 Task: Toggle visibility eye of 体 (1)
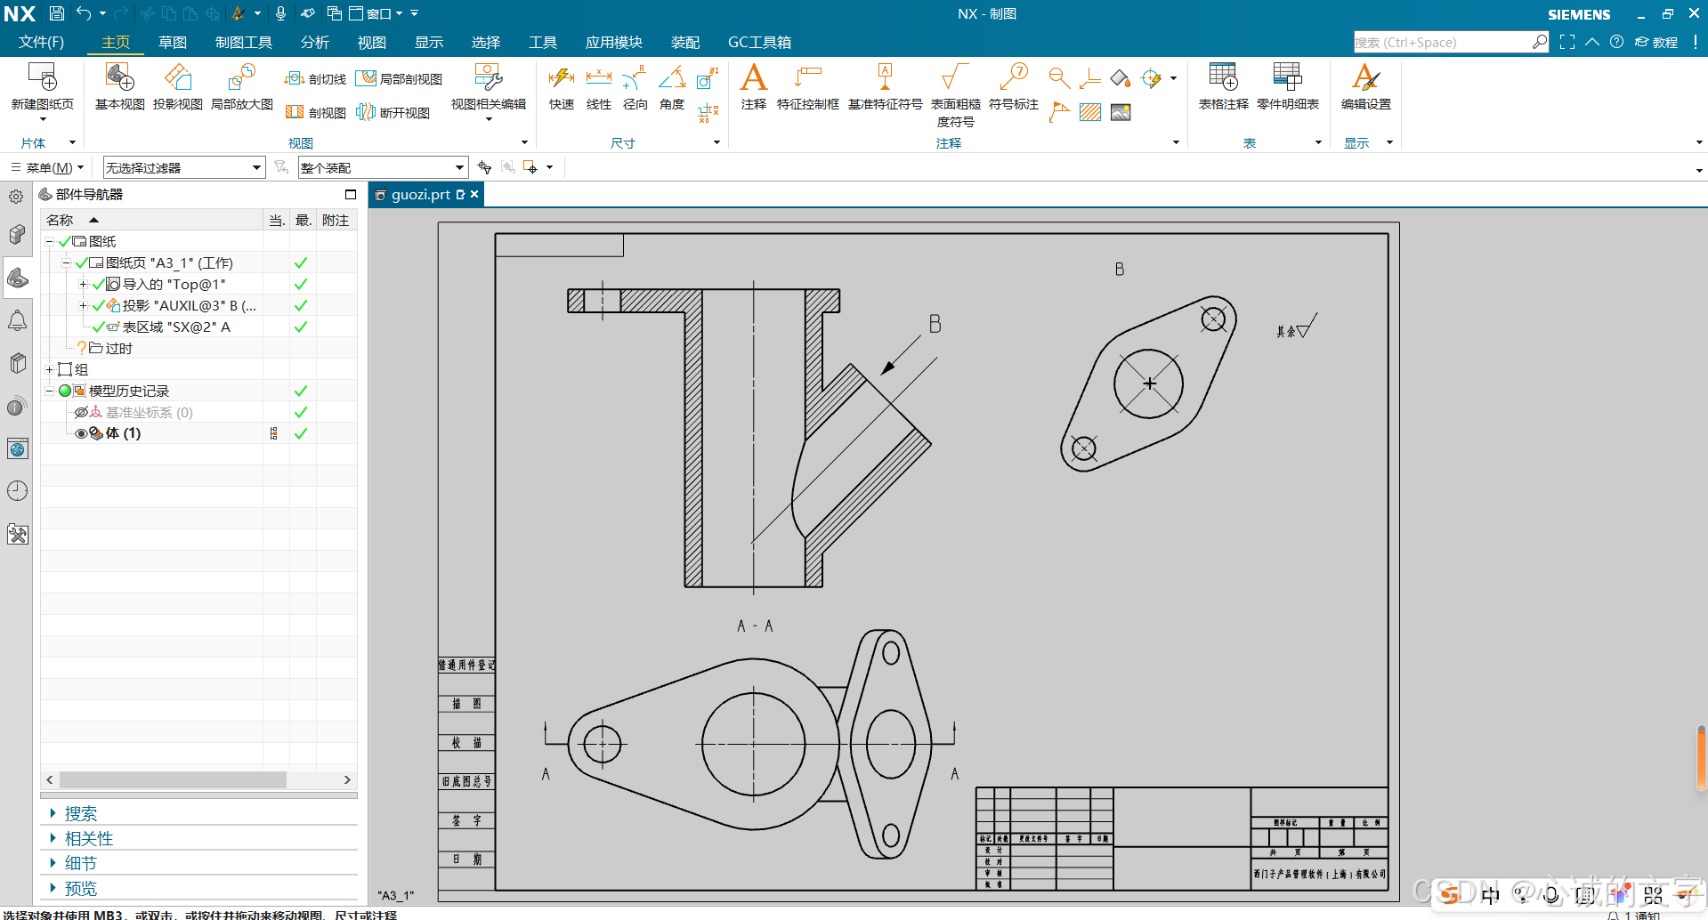click(81, 433)
